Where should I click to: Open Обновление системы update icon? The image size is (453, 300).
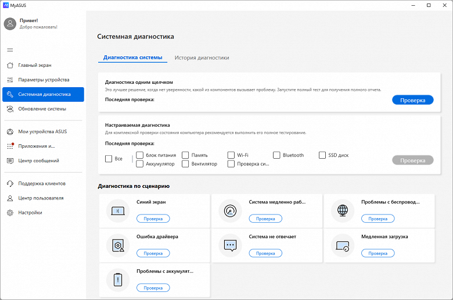[10, 109]
